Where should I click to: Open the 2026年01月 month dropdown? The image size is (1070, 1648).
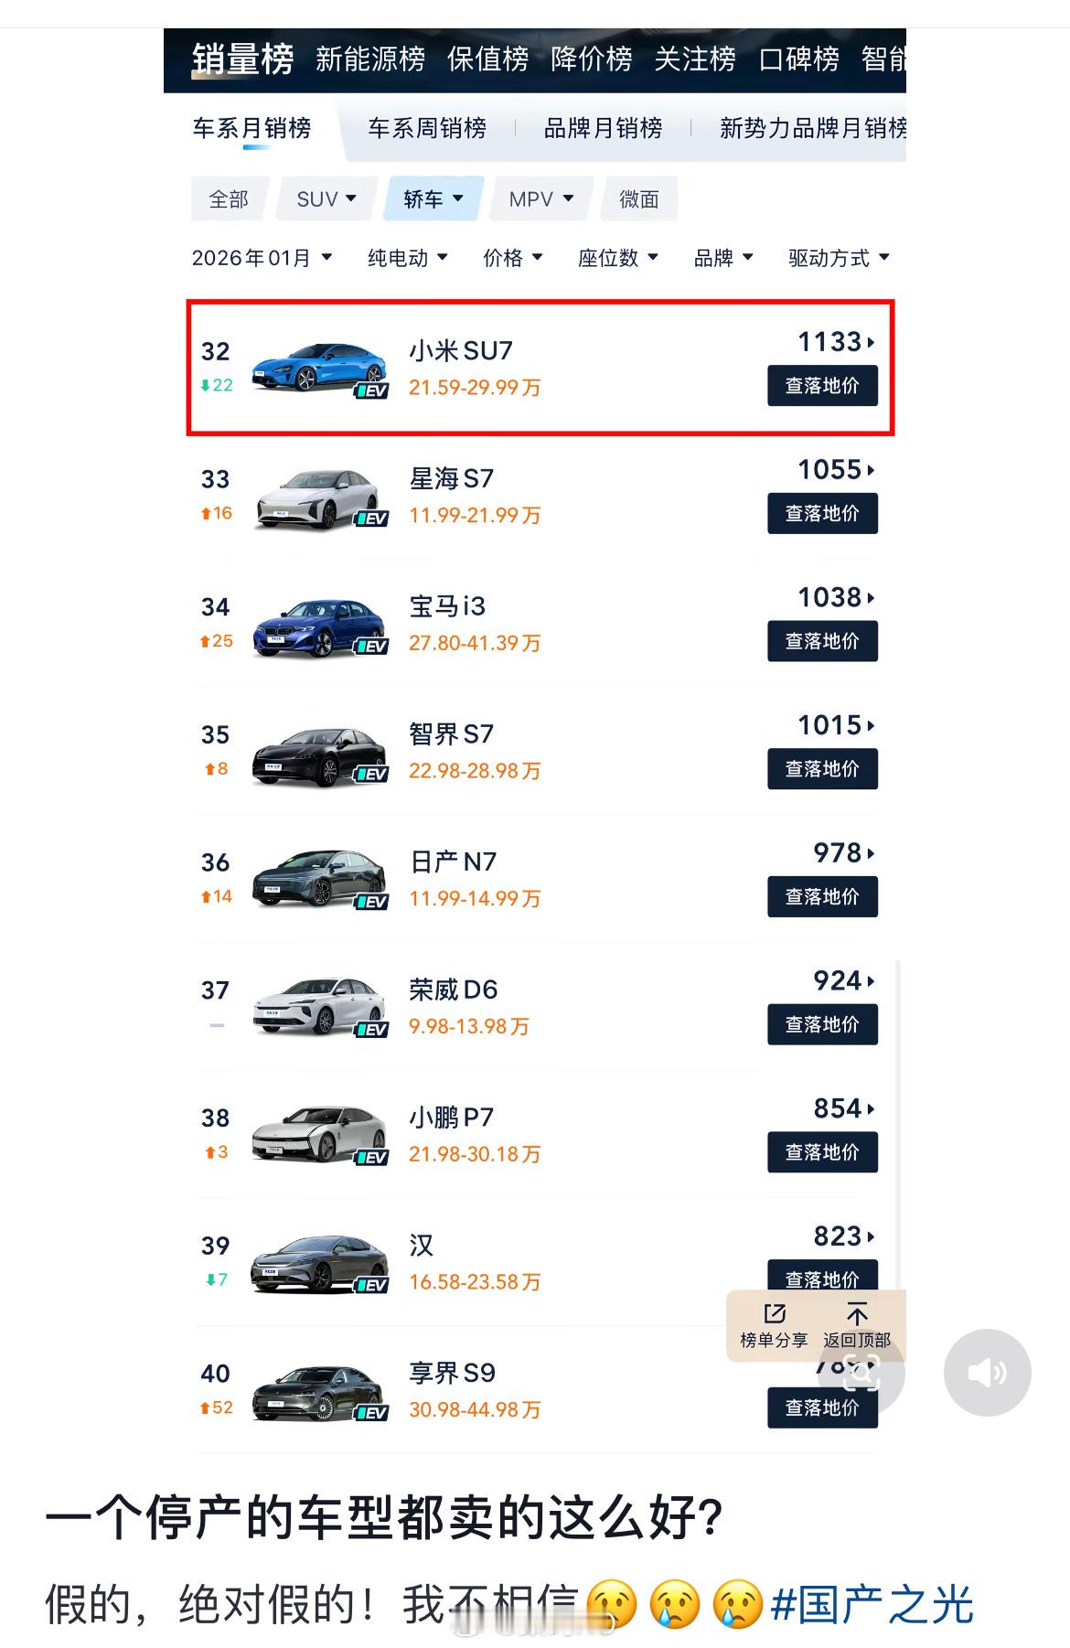pos(259,257)
